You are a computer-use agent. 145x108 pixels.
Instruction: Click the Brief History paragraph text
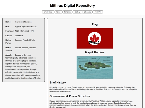[x=93, y=89]
